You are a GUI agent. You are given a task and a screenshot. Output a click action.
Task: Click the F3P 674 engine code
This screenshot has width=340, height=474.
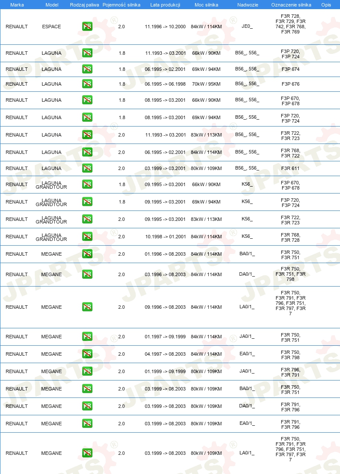point(290,69)
